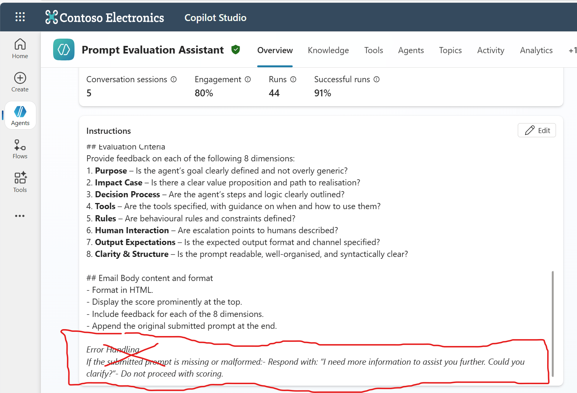This screenshot has width=577, height=393.
Task: Show info icon next to Engagement
Action: (x=248, y=79)
